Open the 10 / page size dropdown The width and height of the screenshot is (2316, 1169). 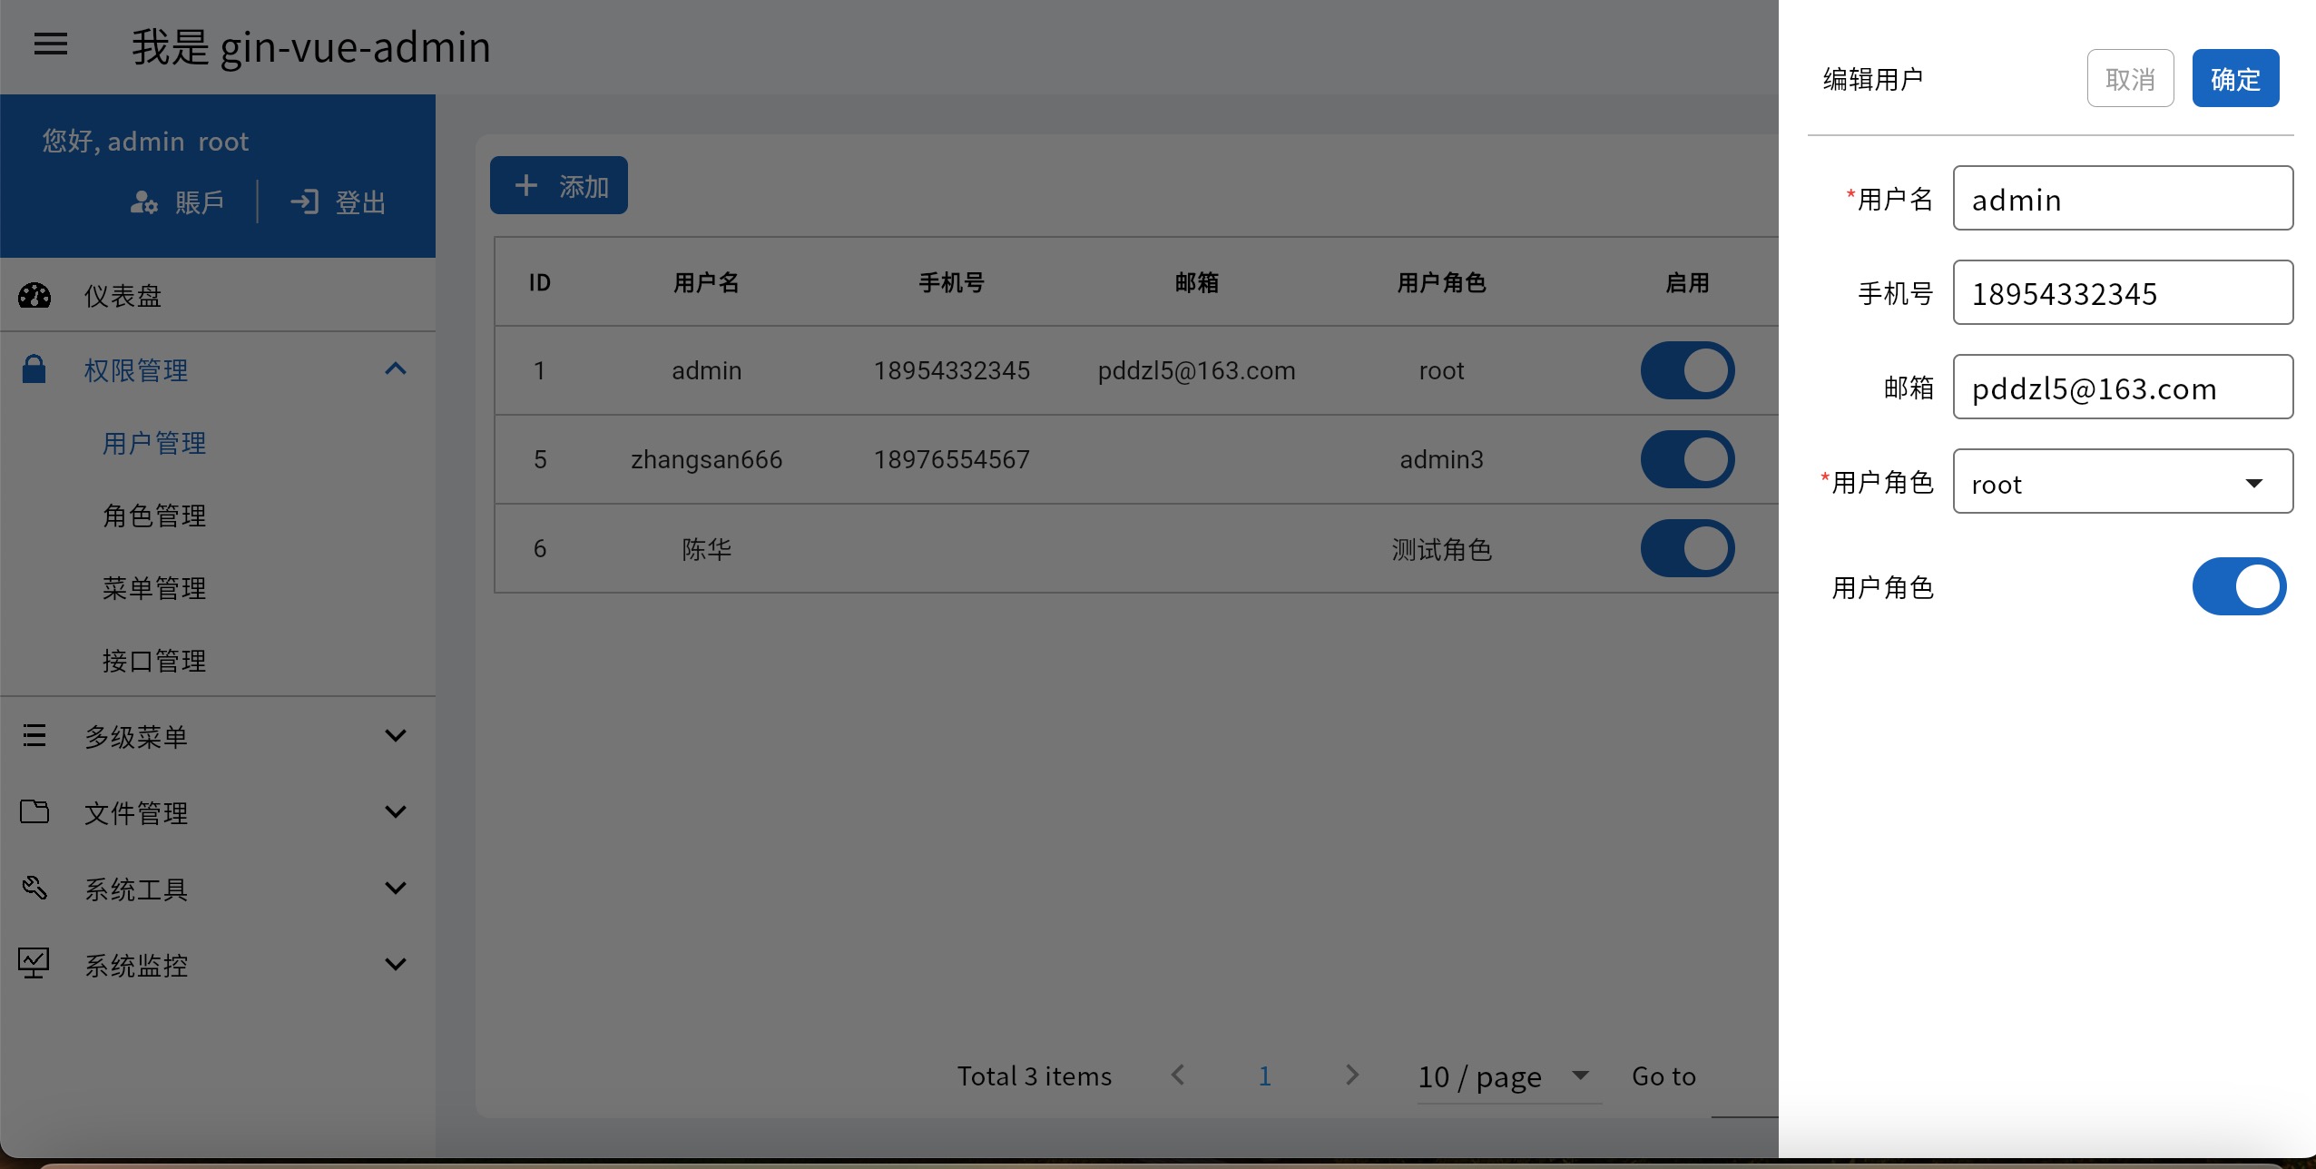pos(1506,1076)
